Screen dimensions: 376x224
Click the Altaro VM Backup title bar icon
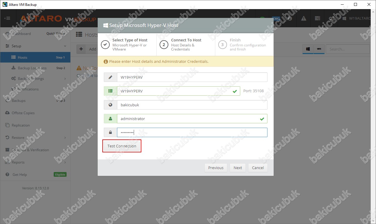tap(5, 4)
